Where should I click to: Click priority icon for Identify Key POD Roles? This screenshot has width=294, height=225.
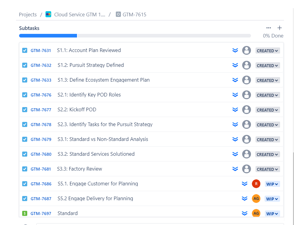tap(235, 95)
